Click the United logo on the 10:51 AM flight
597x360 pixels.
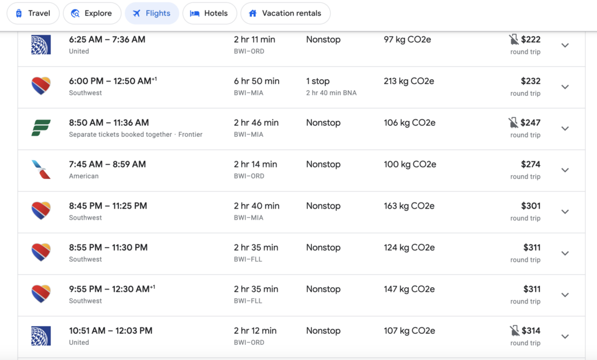click(41, 336)
